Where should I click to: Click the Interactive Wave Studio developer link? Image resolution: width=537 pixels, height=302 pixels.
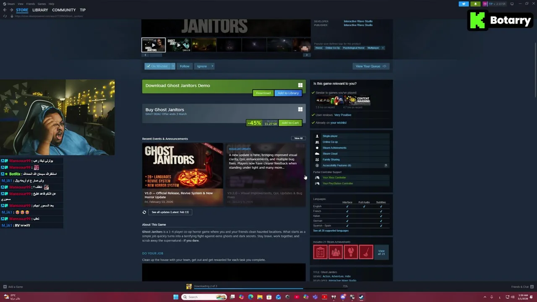[358, 21]
